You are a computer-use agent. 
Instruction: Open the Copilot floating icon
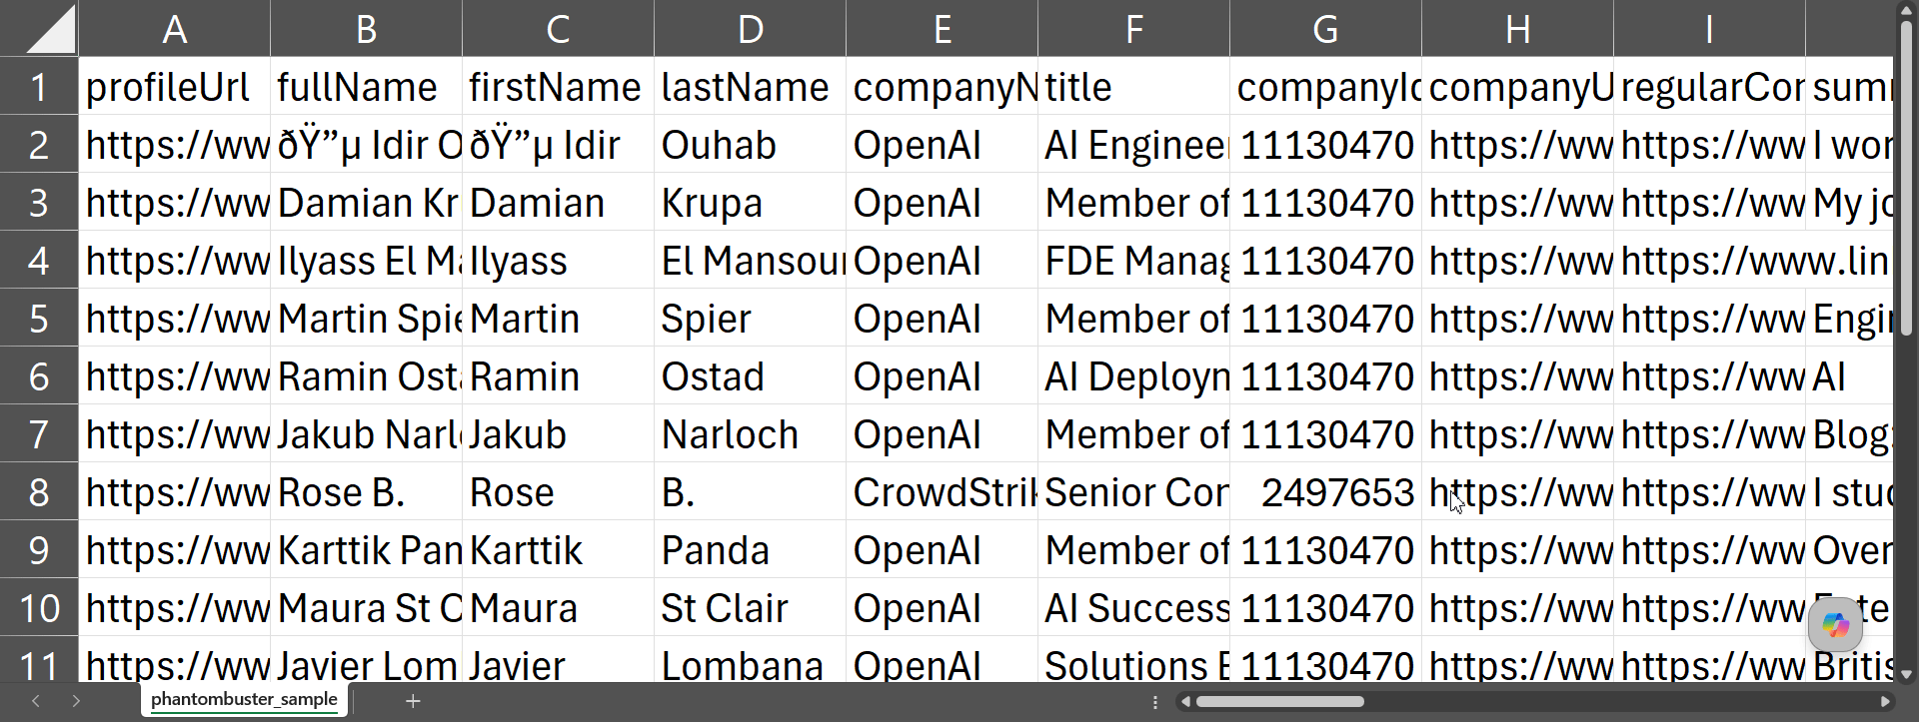coord(1835,625)
